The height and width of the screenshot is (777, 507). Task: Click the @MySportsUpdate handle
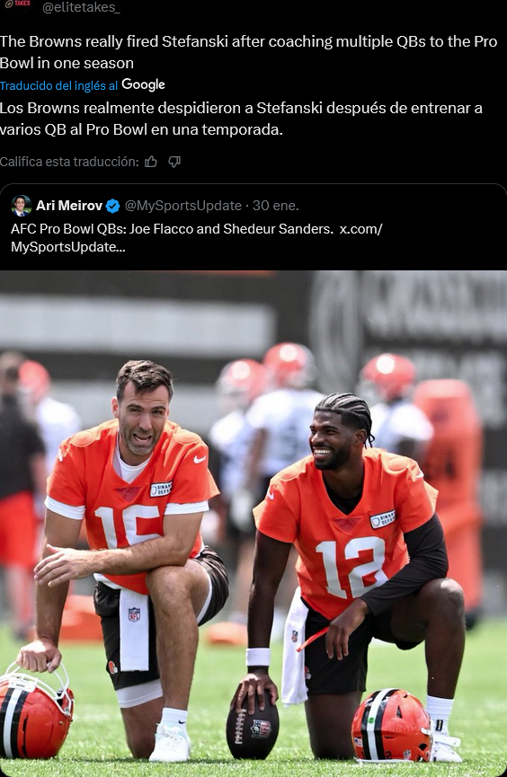(x=183, y=206)
